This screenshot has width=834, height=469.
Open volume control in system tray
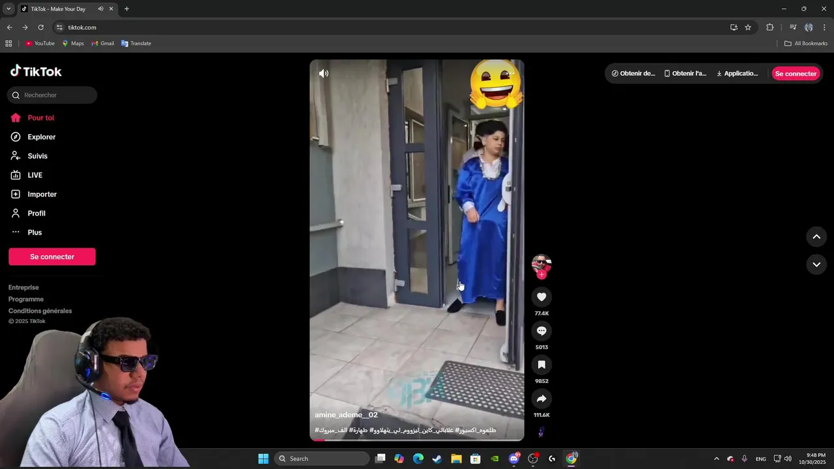788,459
